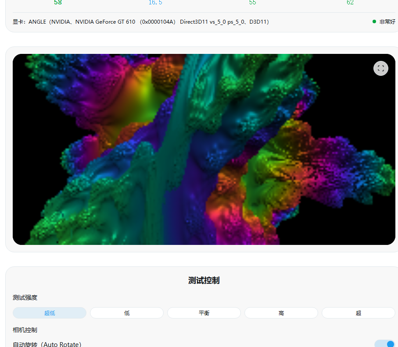
Task: Click the NVIDIA GeForce GT 610 text
Action: (x=105, y=21)
